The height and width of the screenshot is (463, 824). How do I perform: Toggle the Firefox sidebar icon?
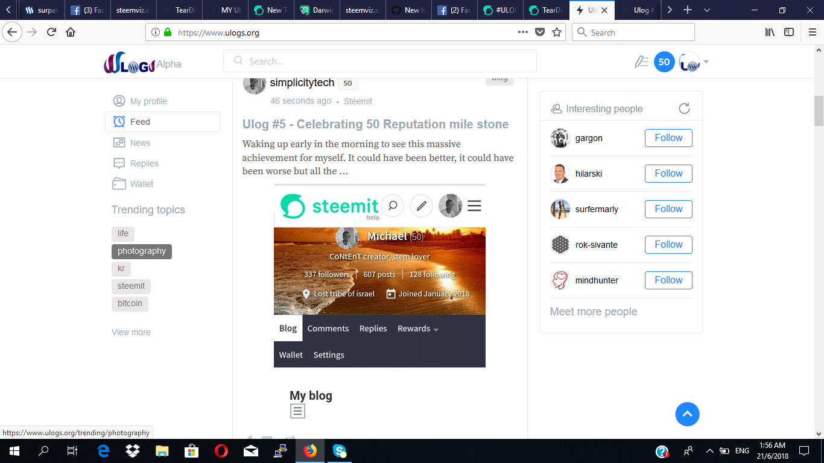tap(789, 32)
